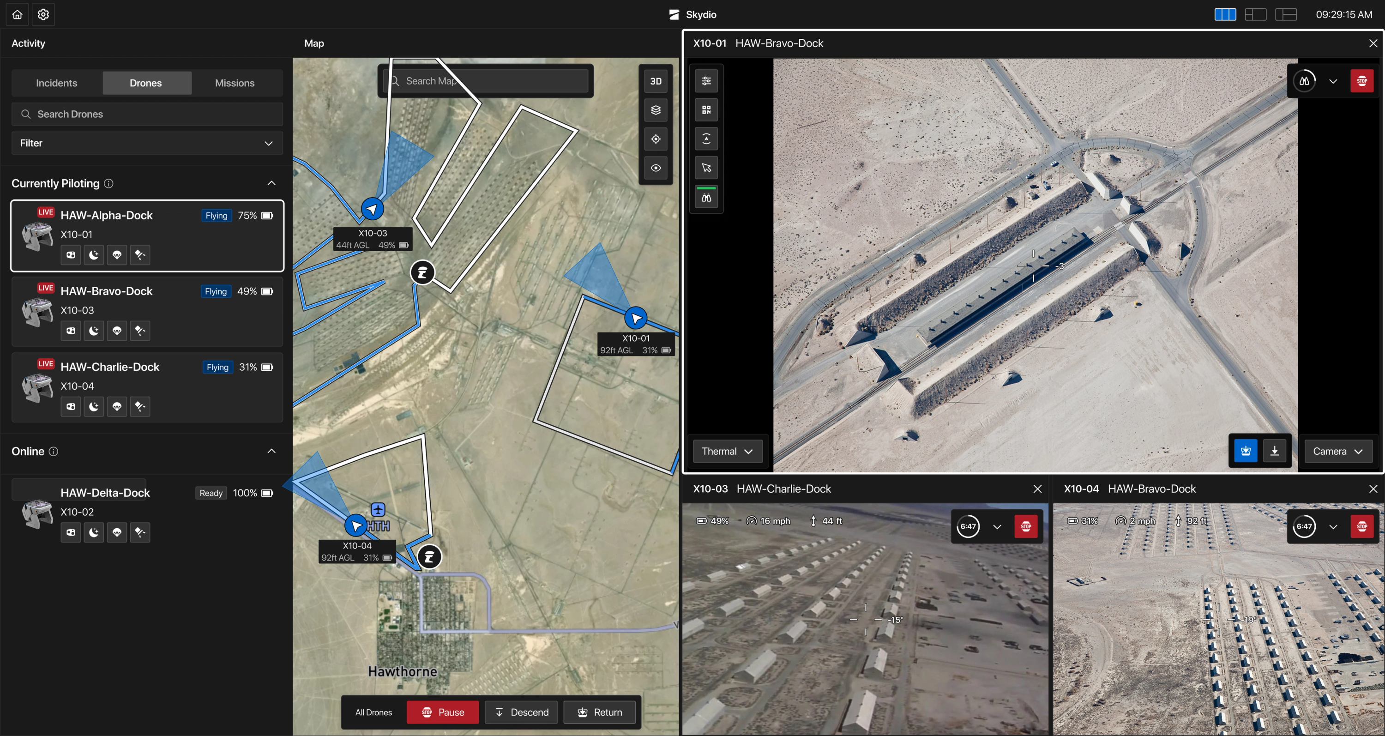Switch to three-column layout view
The width and height of the screenshot is (1385, 736).
click(1225, 14)
